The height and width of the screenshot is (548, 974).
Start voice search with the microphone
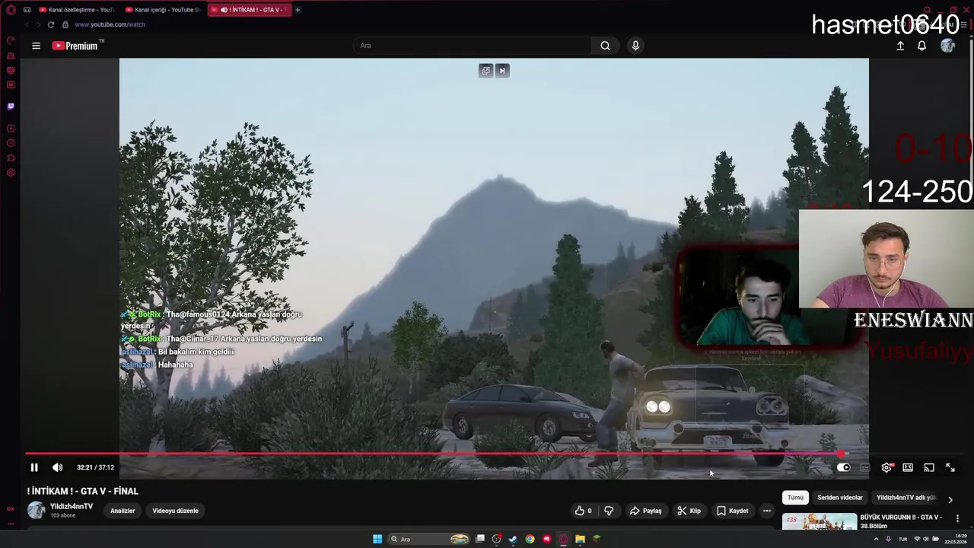pos(635,46)
